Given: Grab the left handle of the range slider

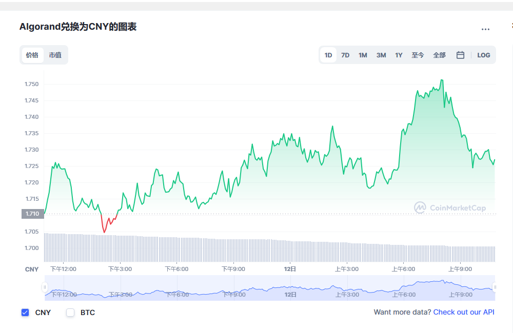Looking at the screenshot, I should [45, 287].
